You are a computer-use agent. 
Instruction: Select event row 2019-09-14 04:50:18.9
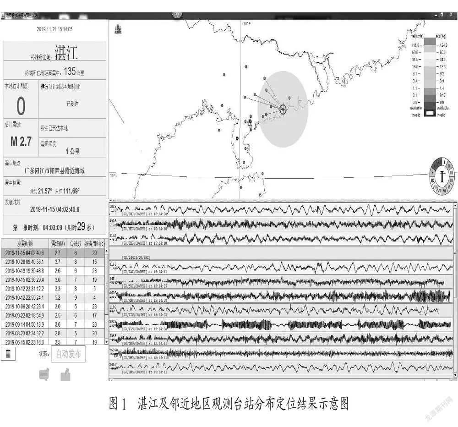click(53, 324)
